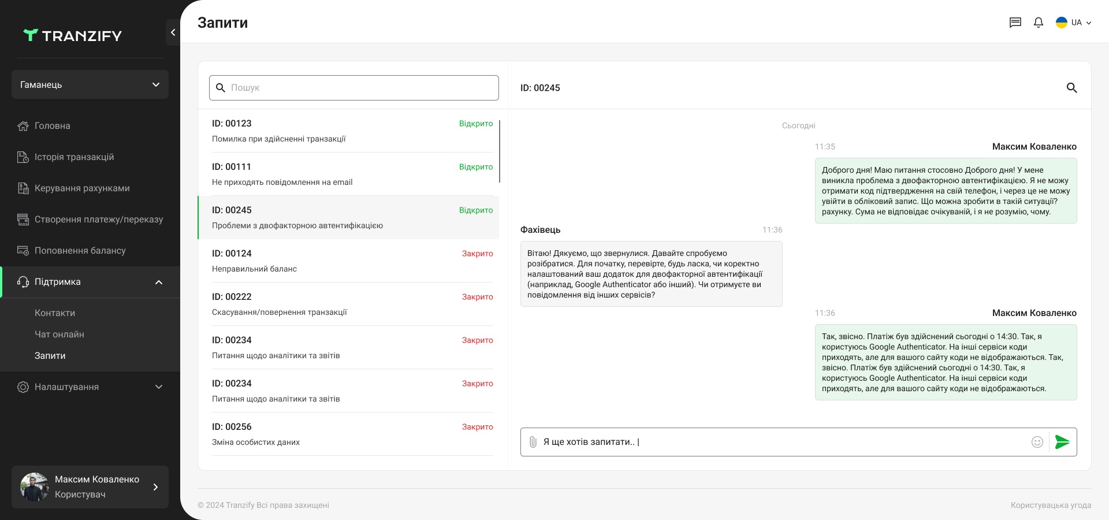Click the payment creation icon
Screen dimensions: 1109x520
[x=23, y=219]
